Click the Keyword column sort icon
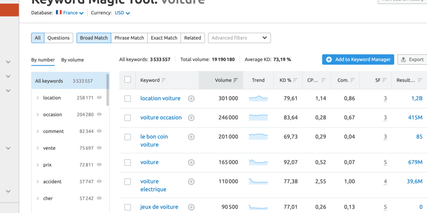This screenshot has width=427, height=213. 164,80
